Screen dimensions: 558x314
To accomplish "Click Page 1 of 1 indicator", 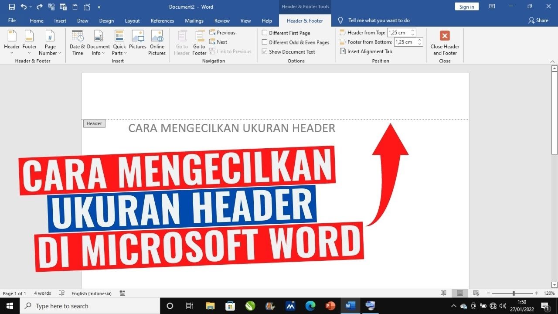I will tap(14, 294).
